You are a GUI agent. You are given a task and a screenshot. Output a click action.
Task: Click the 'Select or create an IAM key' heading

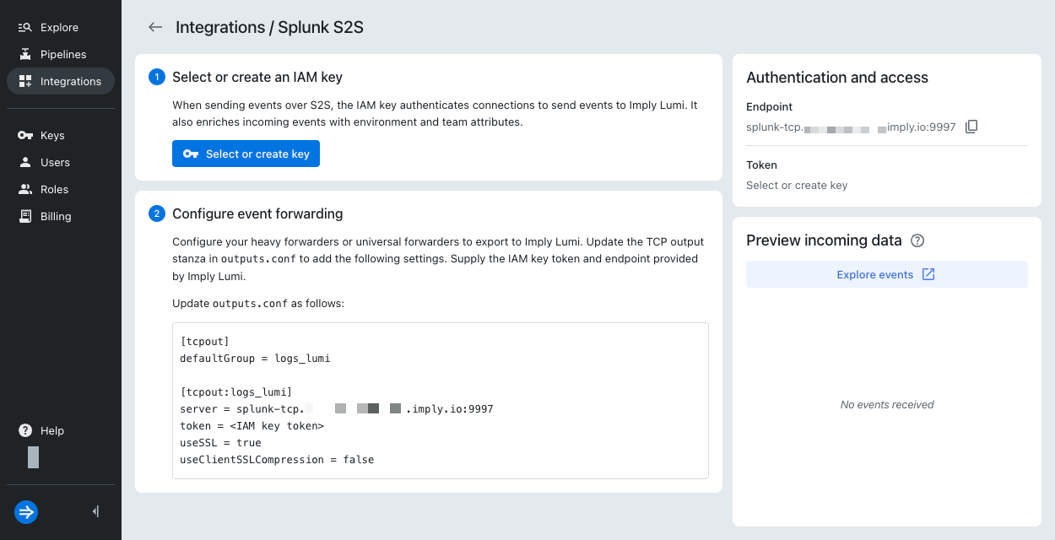257,77
